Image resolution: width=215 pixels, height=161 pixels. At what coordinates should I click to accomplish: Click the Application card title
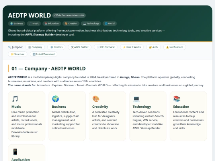(x=21, y=159)
